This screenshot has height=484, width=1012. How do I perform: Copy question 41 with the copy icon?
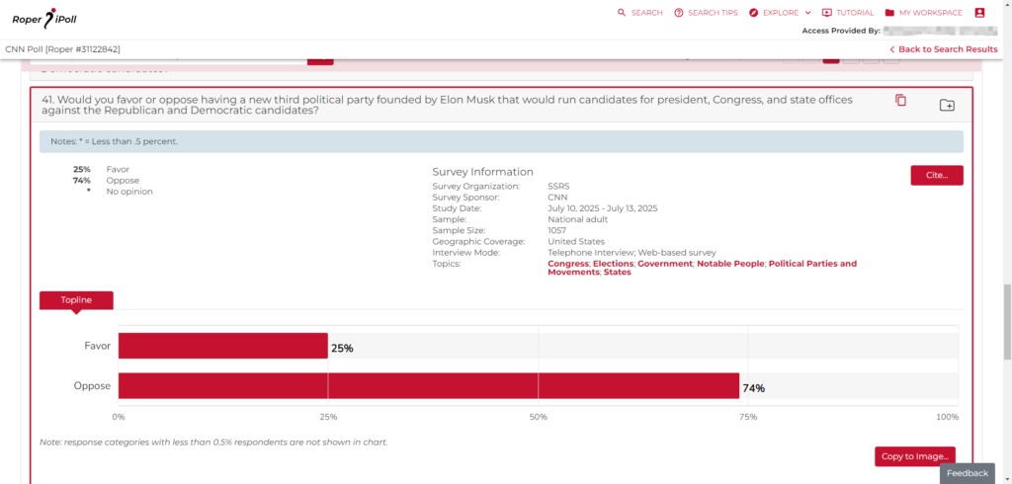pos(900,101)
